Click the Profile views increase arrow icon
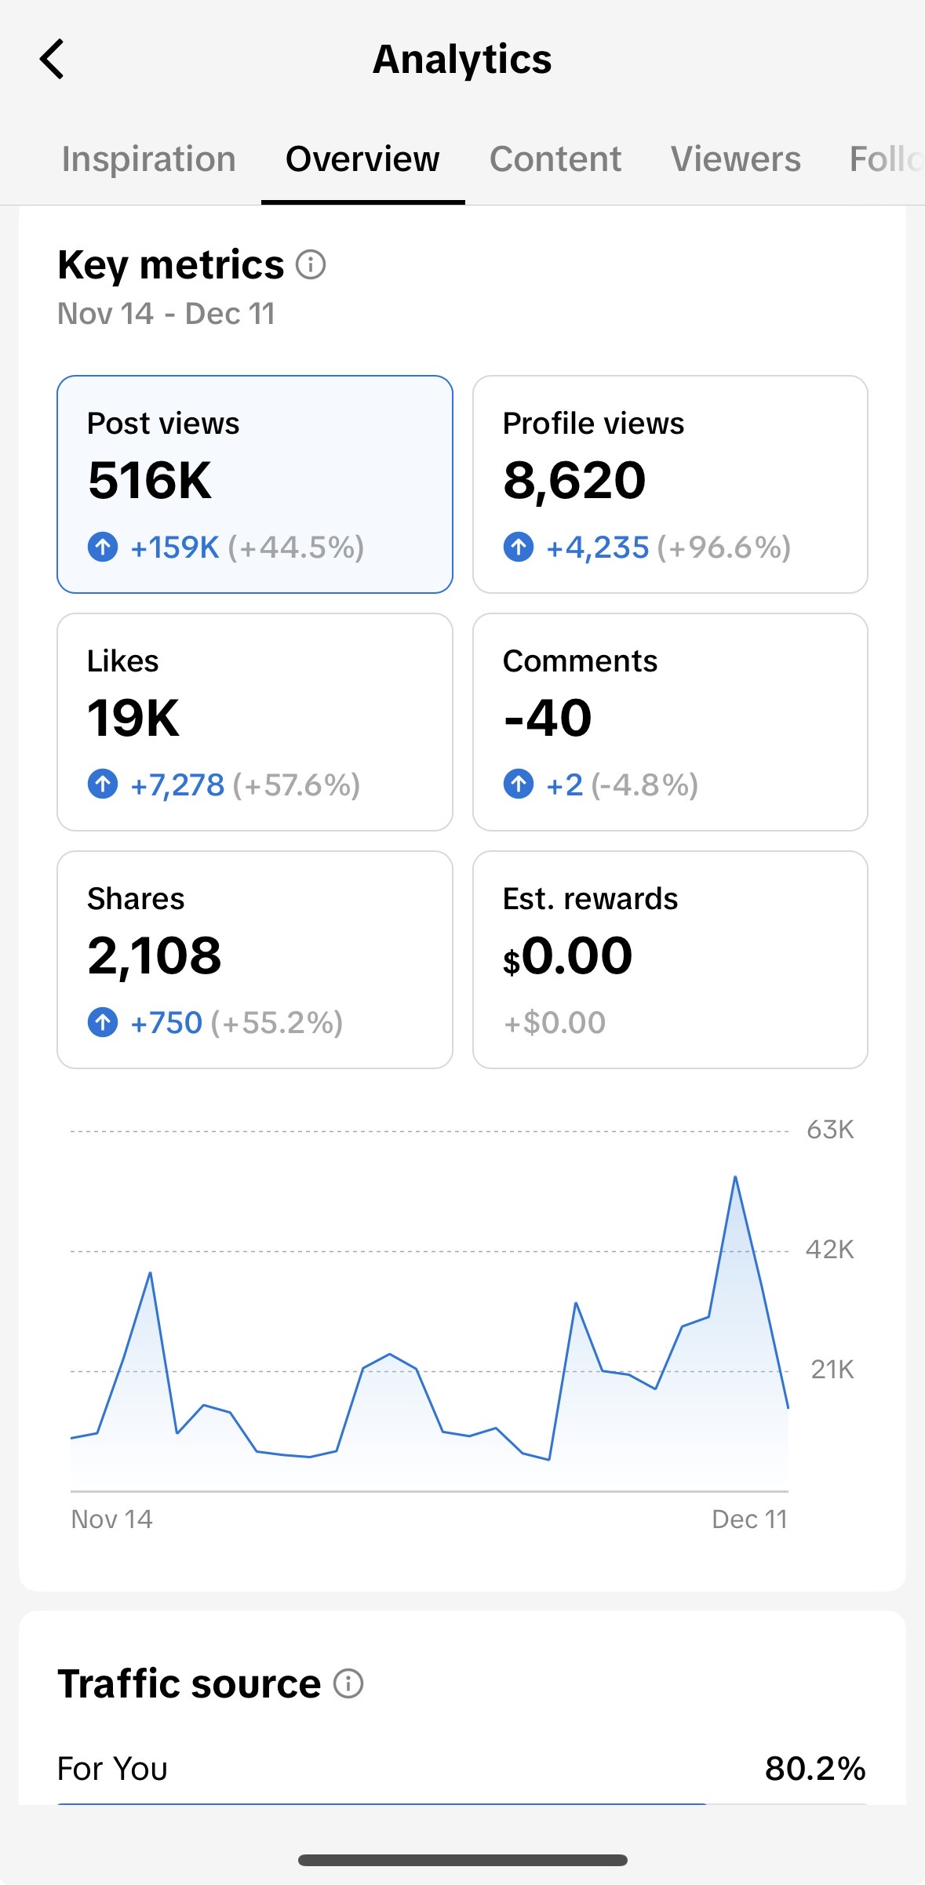925x1885 pixels. (x=519, y=548)
